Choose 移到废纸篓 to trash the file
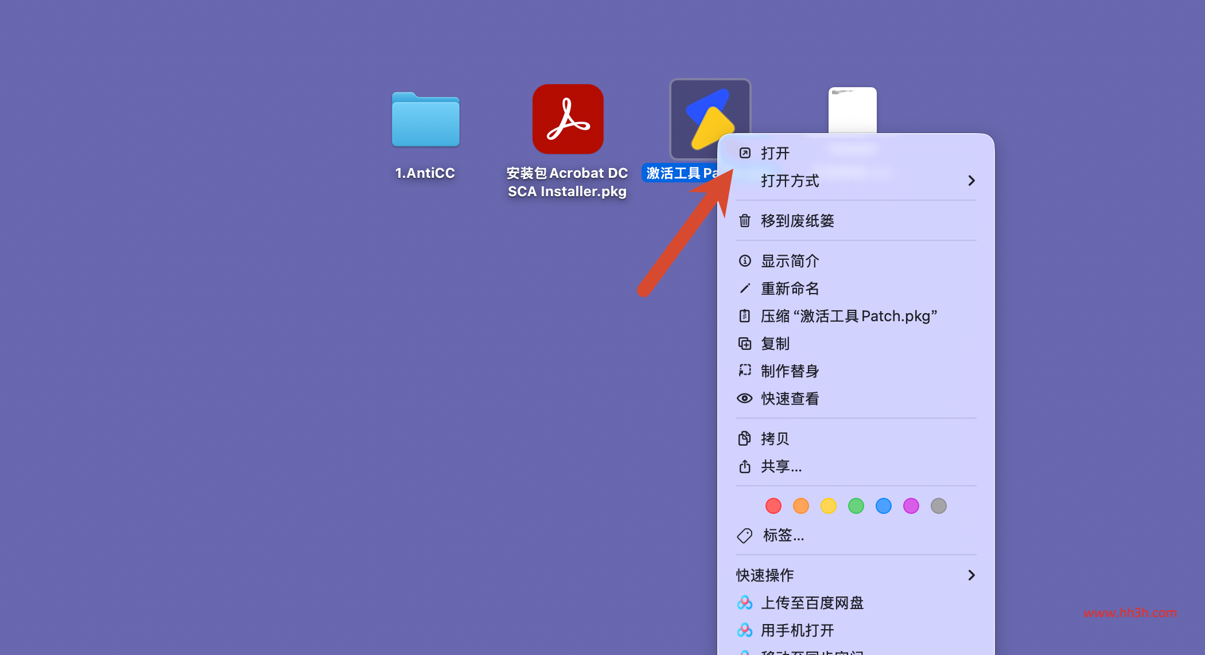Viewport: 1205px width, 655px height. [x=856, y=221]
